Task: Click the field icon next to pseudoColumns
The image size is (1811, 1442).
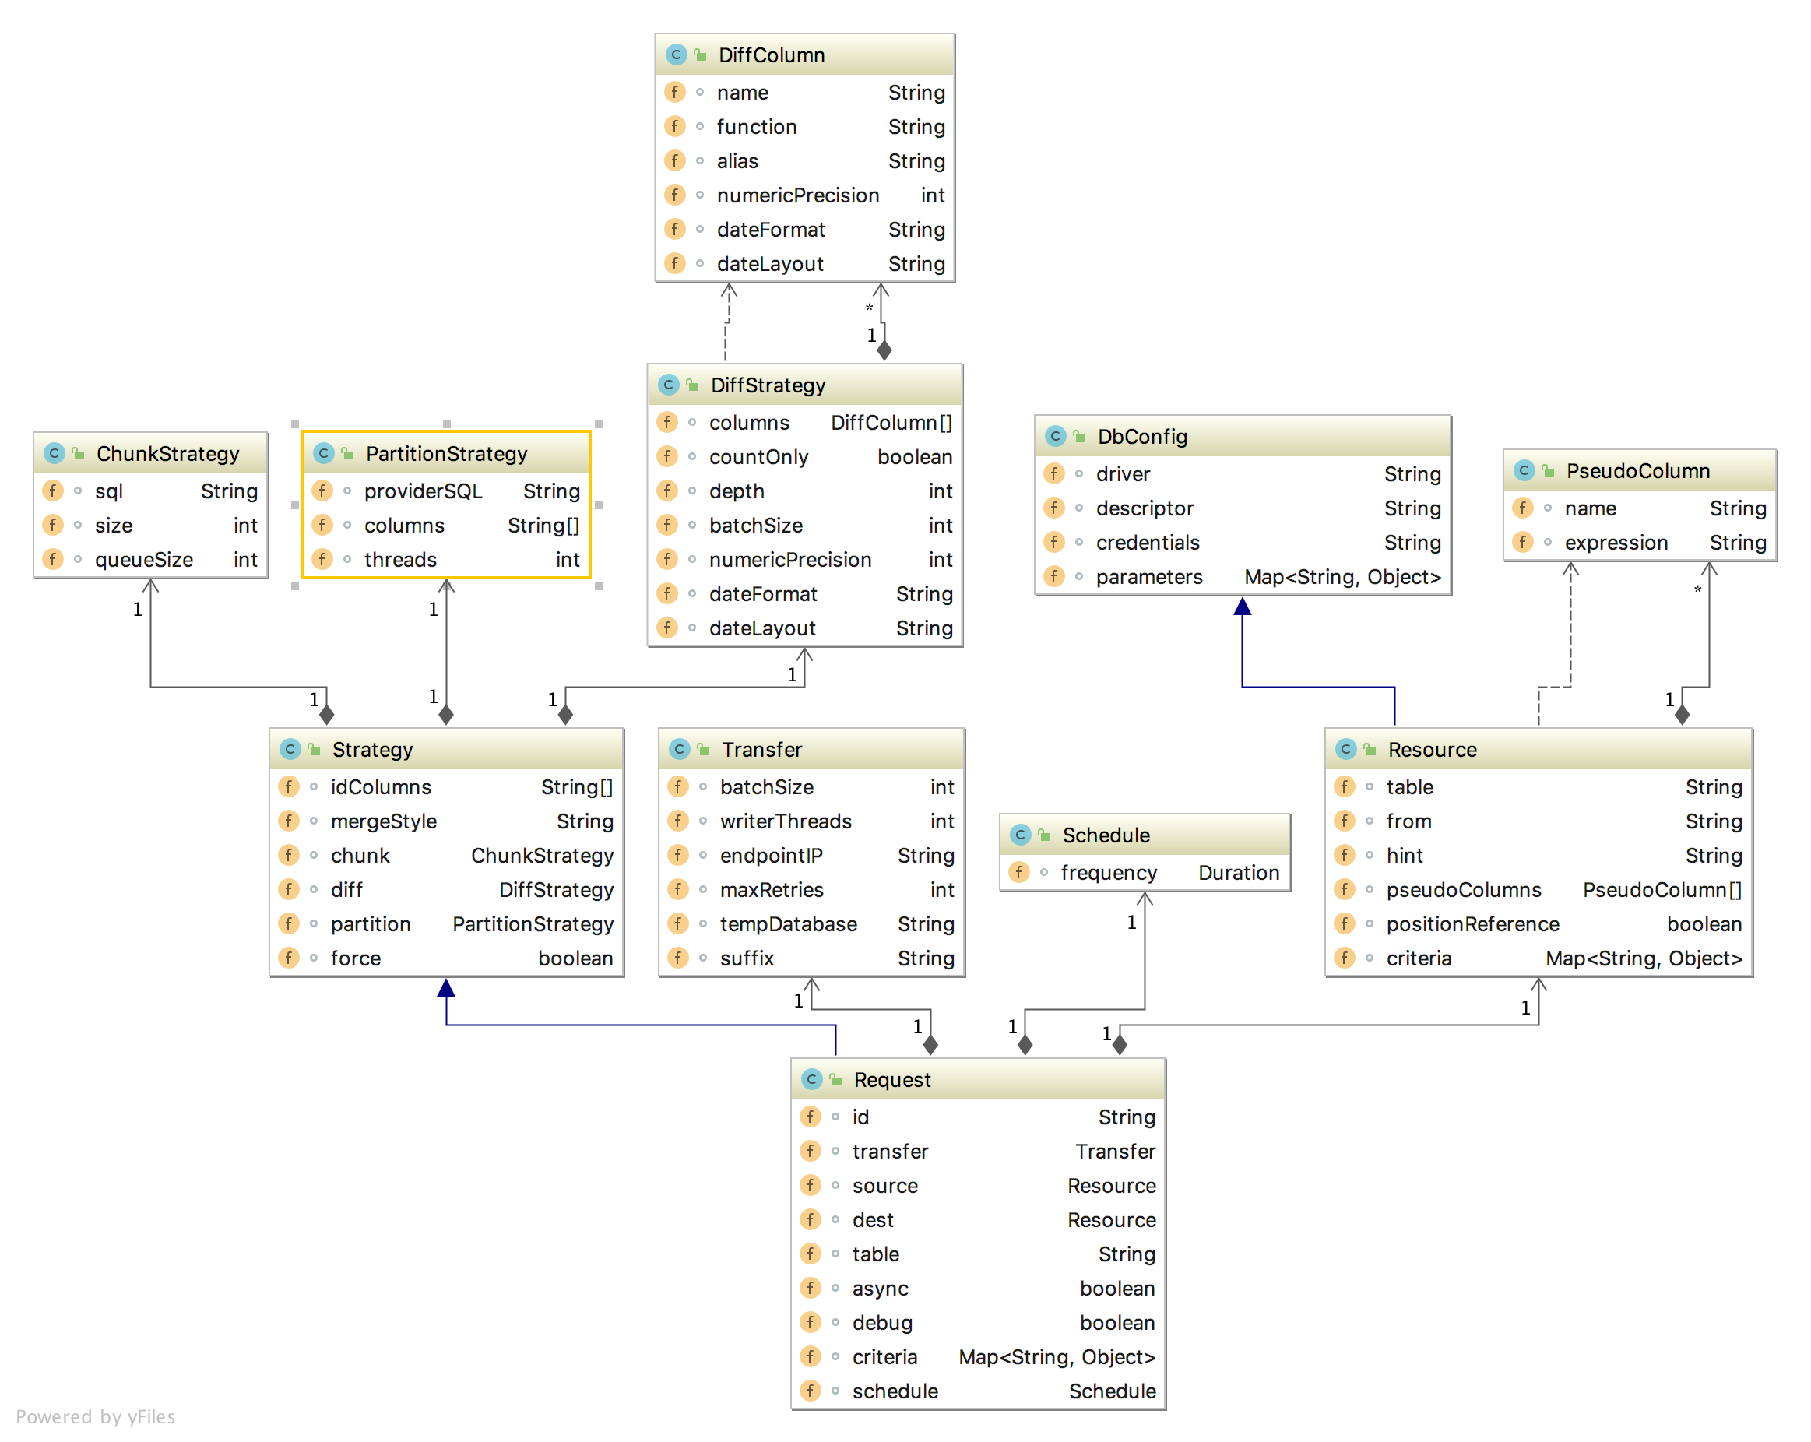Action: (x=1344, y=889)
